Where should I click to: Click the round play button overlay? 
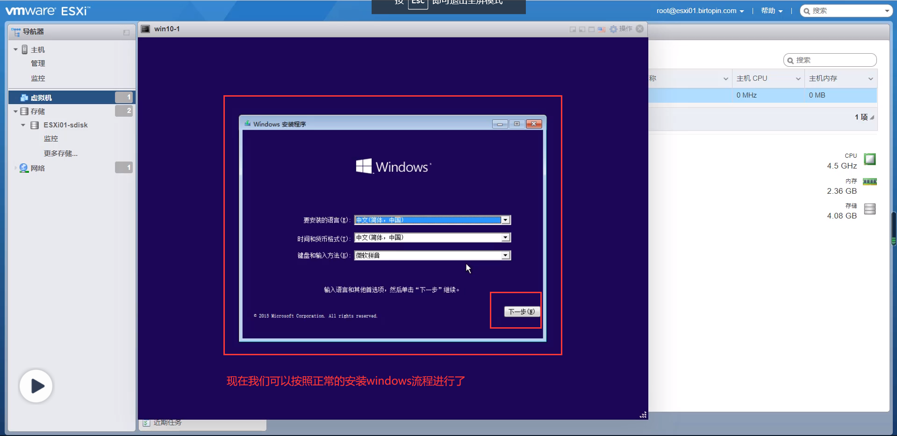36,386
